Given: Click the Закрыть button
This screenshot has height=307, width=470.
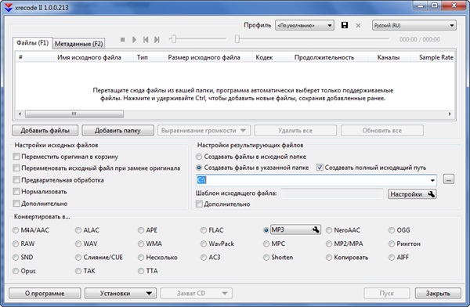Looking at the screenshot, I should 438,293.
